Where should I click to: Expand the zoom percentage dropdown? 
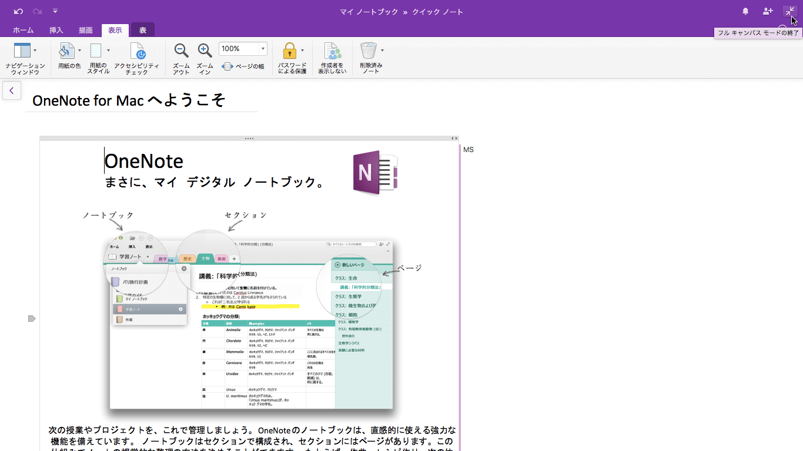263,49
